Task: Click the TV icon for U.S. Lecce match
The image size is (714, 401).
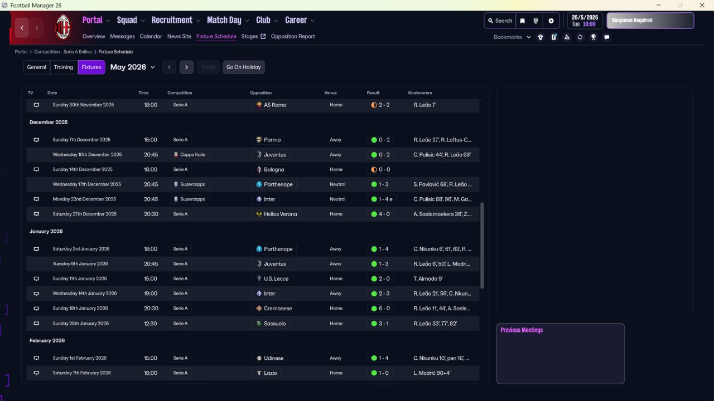Action: [36, 278]
